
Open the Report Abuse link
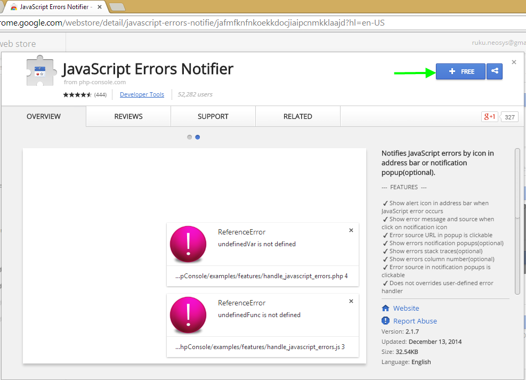[415, 321]
